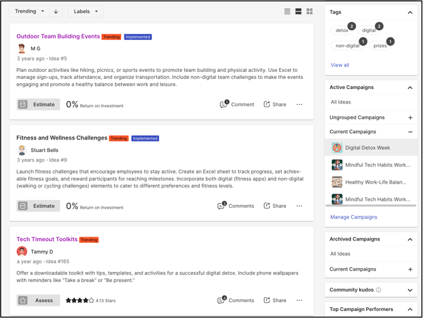The width and height of the screenshot is (423, 318).
Task: Open the Outdoor Team Building Events idea
Action: [58, 37]
